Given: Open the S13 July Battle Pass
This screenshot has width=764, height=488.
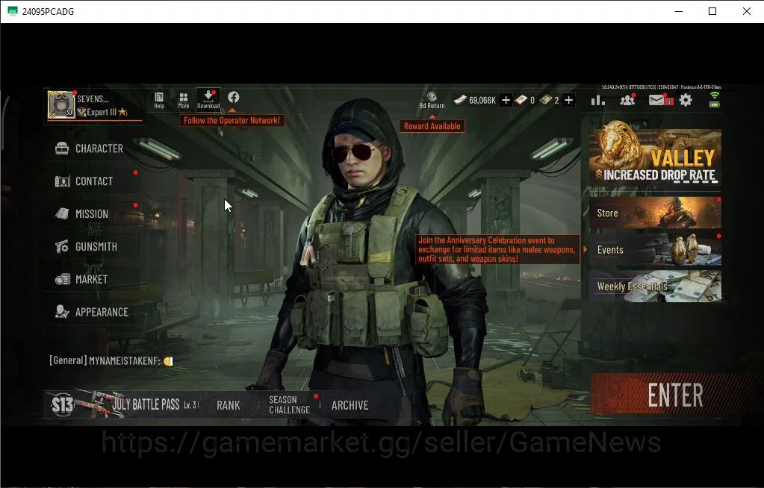Looking at the screenshot, I should [125, 404].
